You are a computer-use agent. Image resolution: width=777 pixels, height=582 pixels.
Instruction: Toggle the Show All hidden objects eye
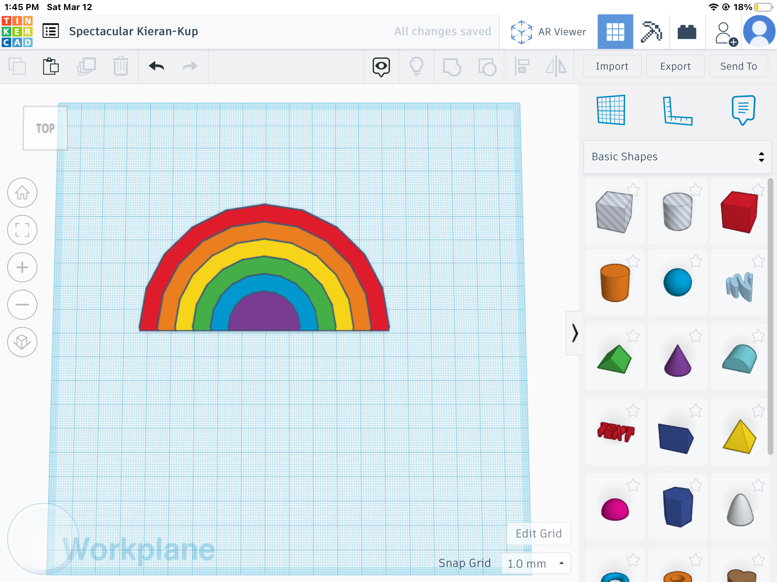pos(381,66)
